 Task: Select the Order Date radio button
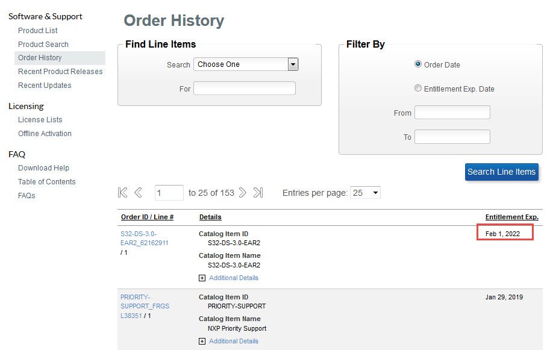coord(418,64)
